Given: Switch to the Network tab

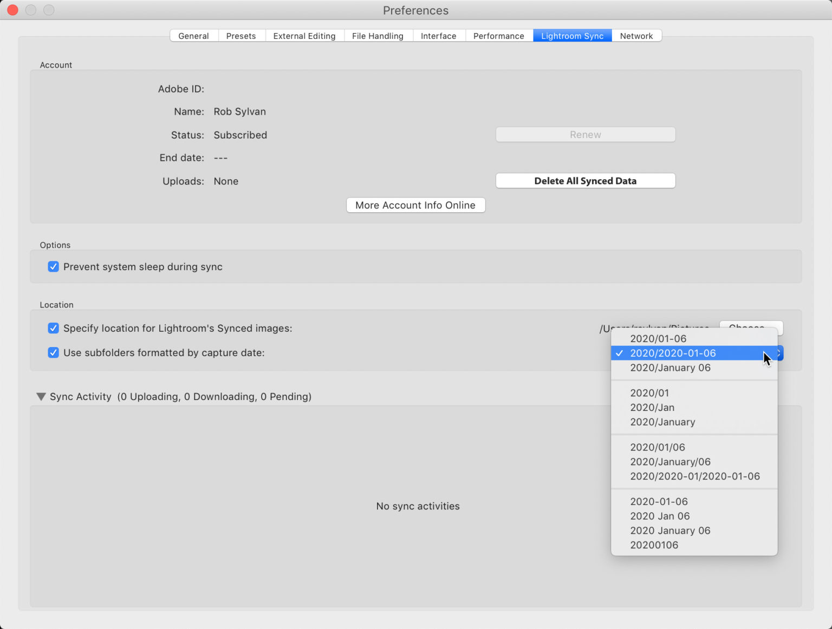Looking at the screenshot, I should pyautogui.click(x=636, y=36).
